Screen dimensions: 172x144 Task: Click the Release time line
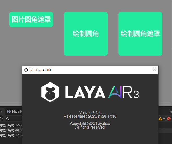tap(90, 116)
